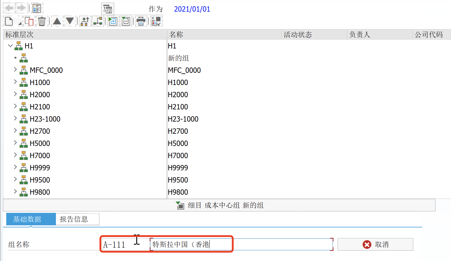451x261 pixels.
Task: Copy the selected hierarchy node
Action: coord(29,21)
